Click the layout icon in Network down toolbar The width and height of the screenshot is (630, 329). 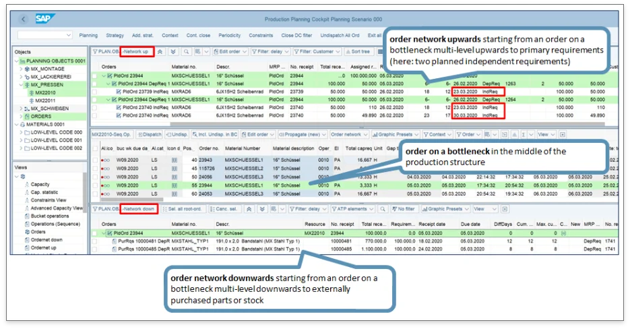click(x=274, y=209)
